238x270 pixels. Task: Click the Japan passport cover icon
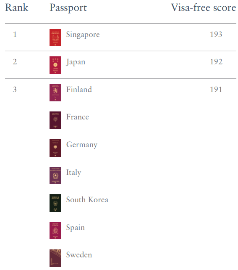click(55, 65)
